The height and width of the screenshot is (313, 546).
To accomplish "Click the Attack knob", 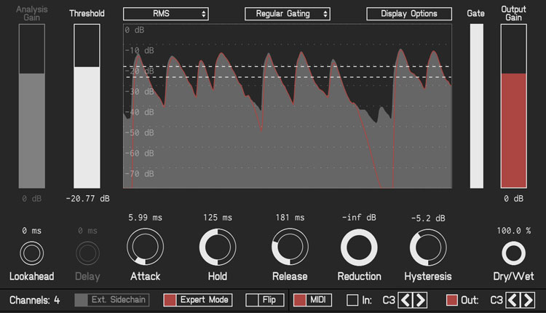I will click(x=144, y=248).
